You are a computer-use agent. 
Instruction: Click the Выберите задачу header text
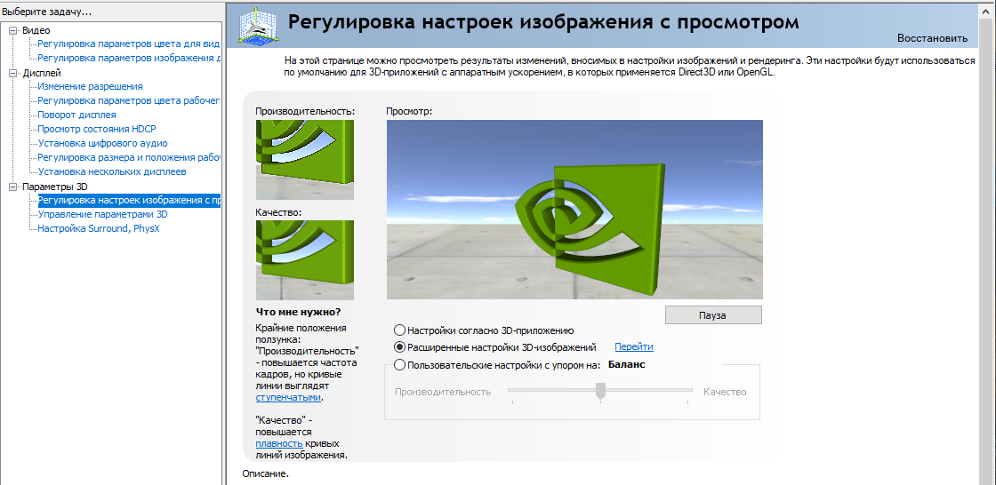coord(47,12)
